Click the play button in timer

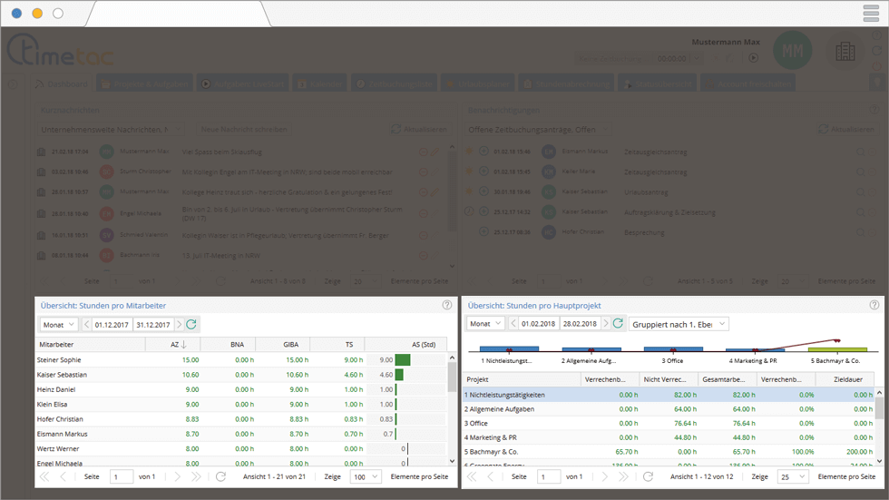click(753, 58)
